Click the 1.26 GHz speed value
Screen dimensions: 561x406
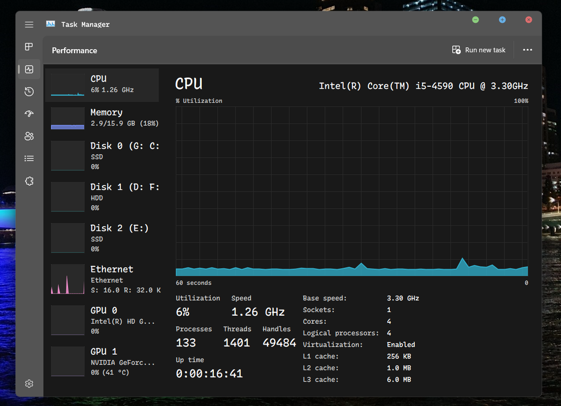[258, 312]
